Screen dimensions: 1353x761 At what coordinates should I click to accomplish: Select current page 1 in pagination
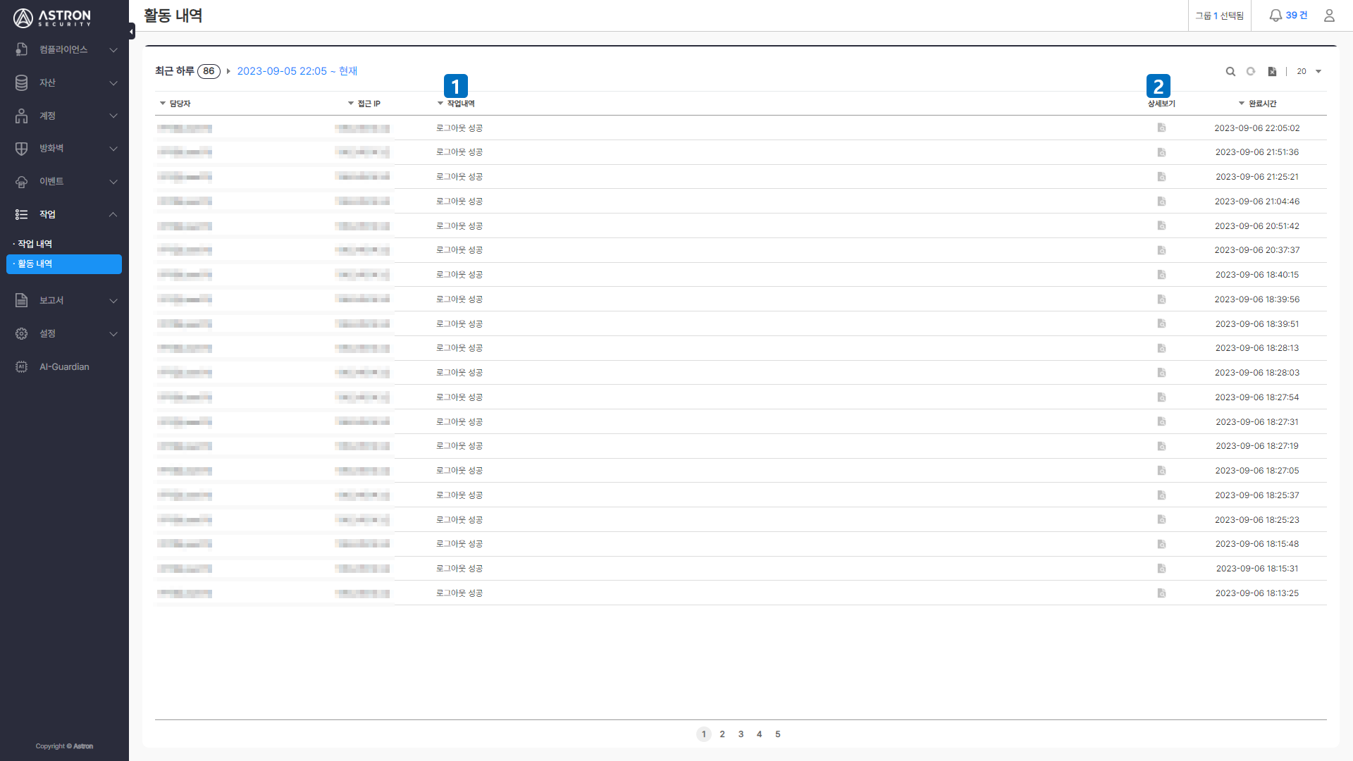[703, 734]
